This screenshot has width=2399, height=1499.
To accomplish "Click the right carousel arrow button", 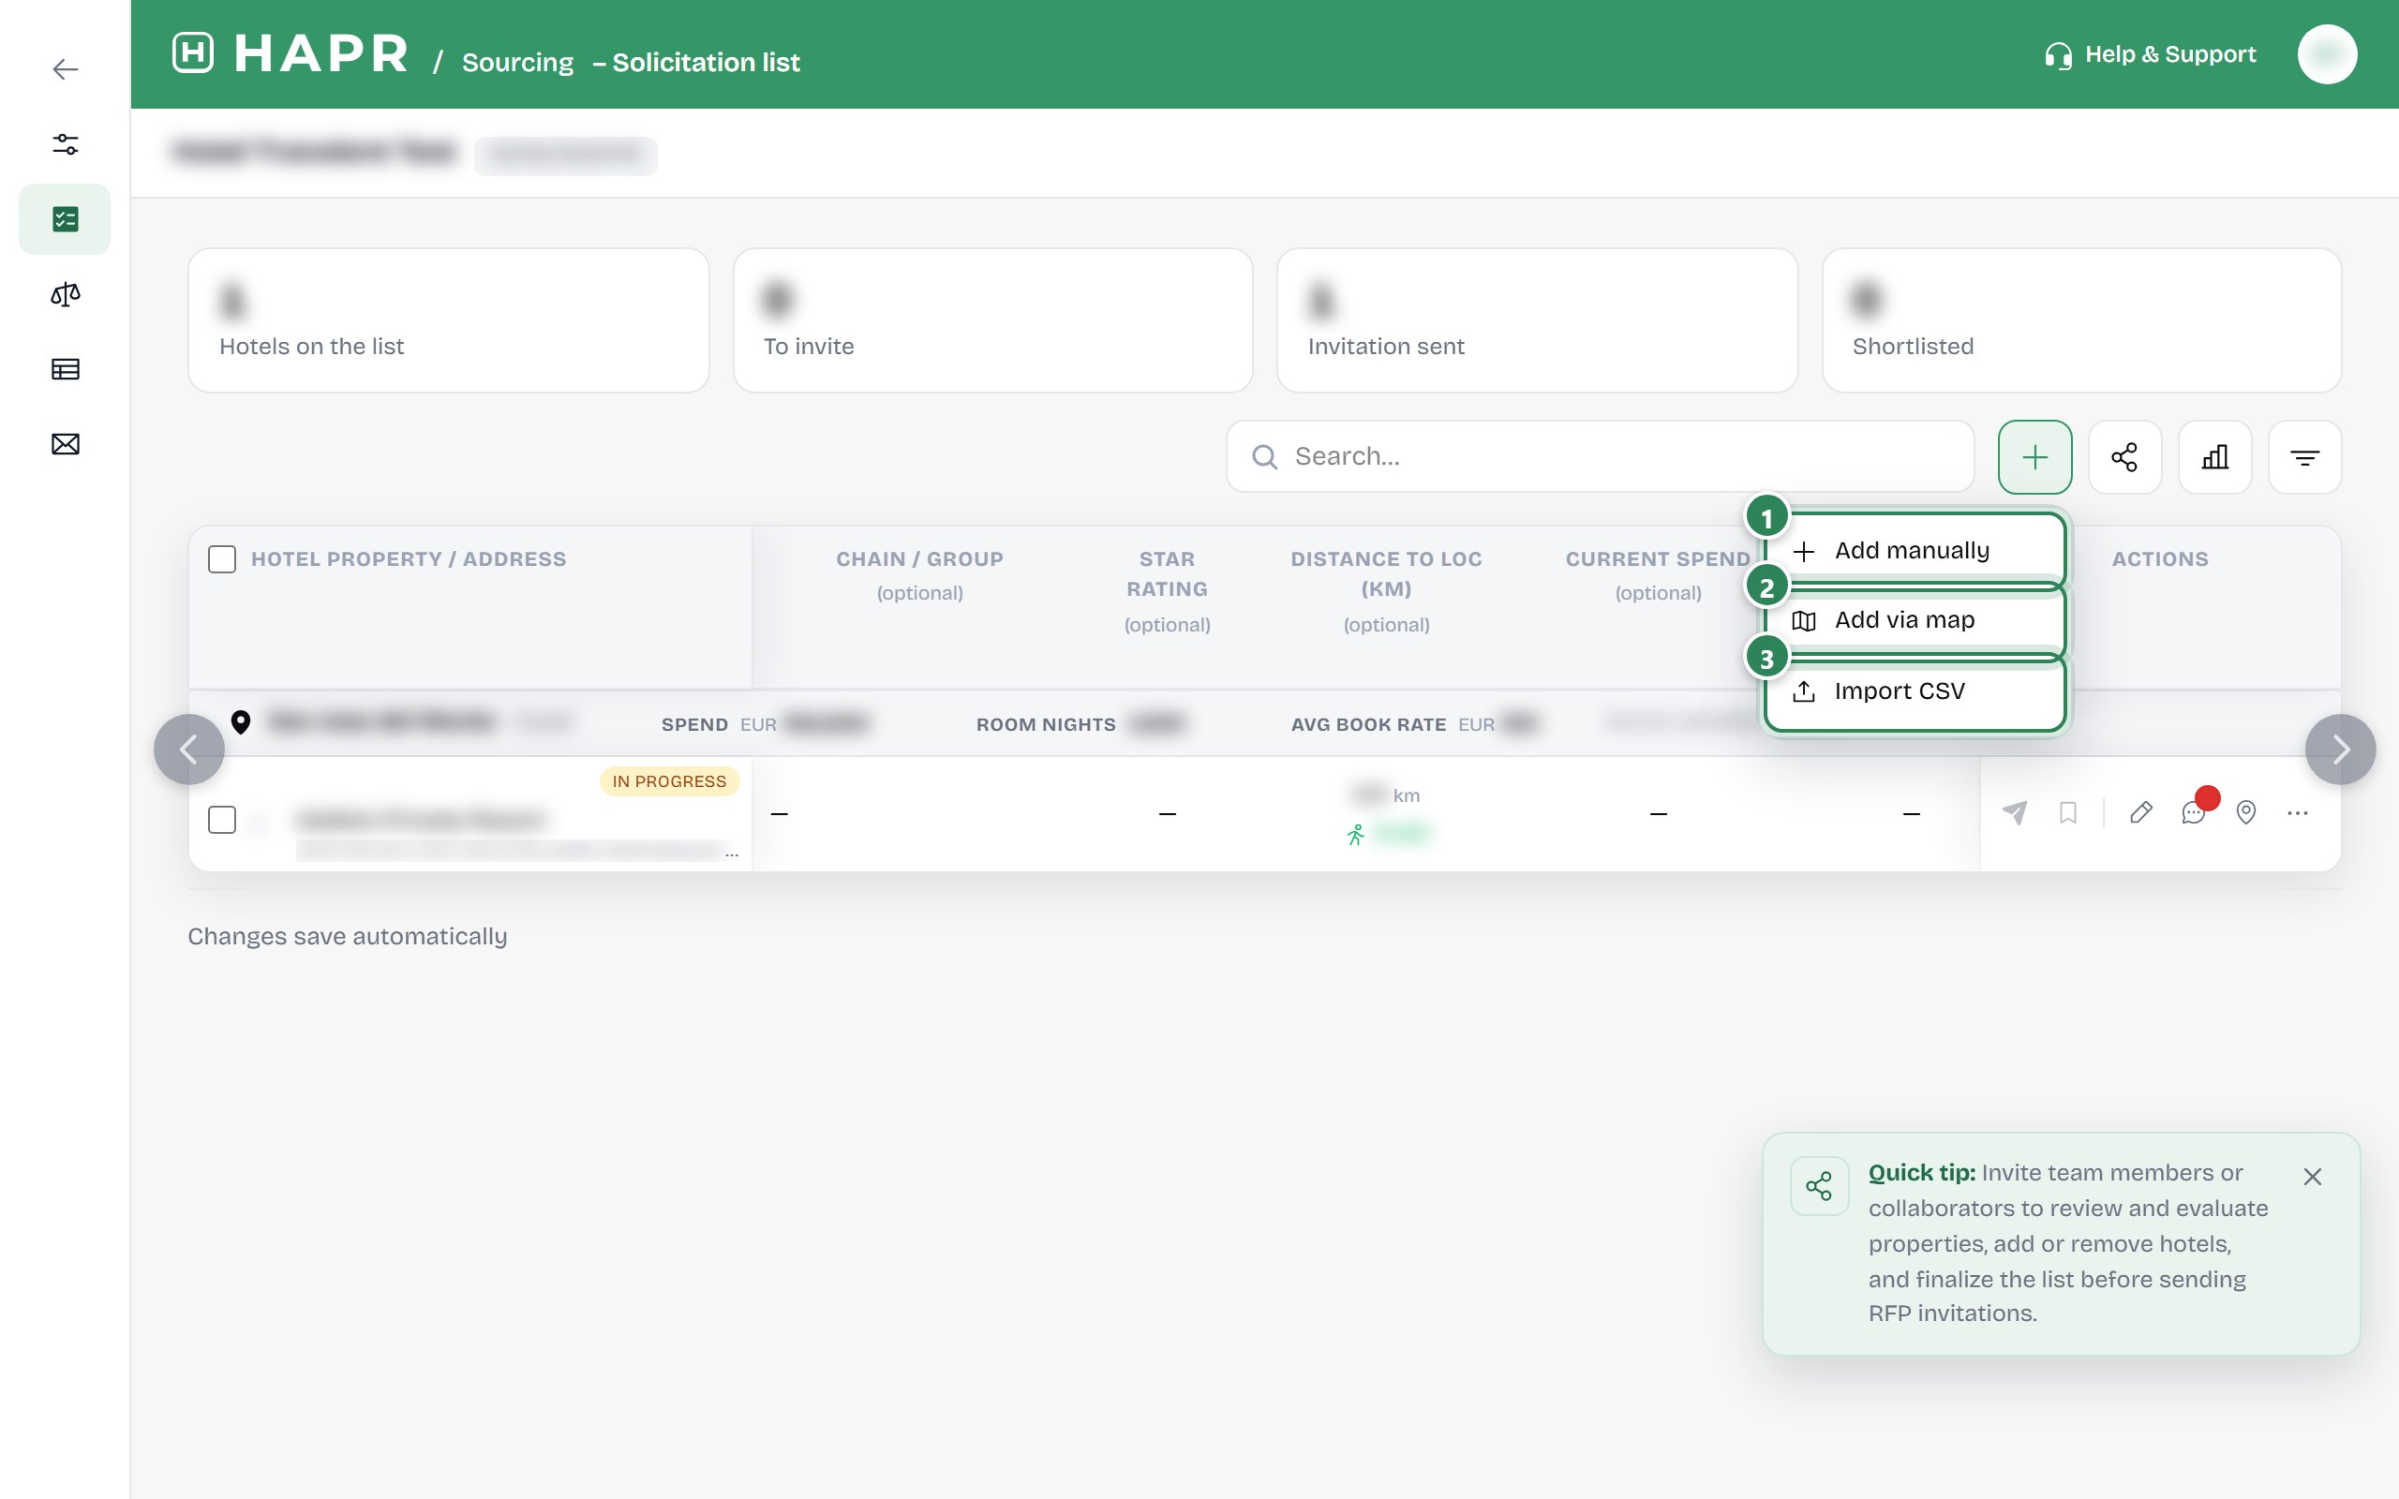I will (x=2340, y=749).
